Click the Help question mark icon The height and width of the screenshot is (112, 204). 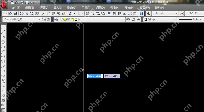tap(141, 14)
